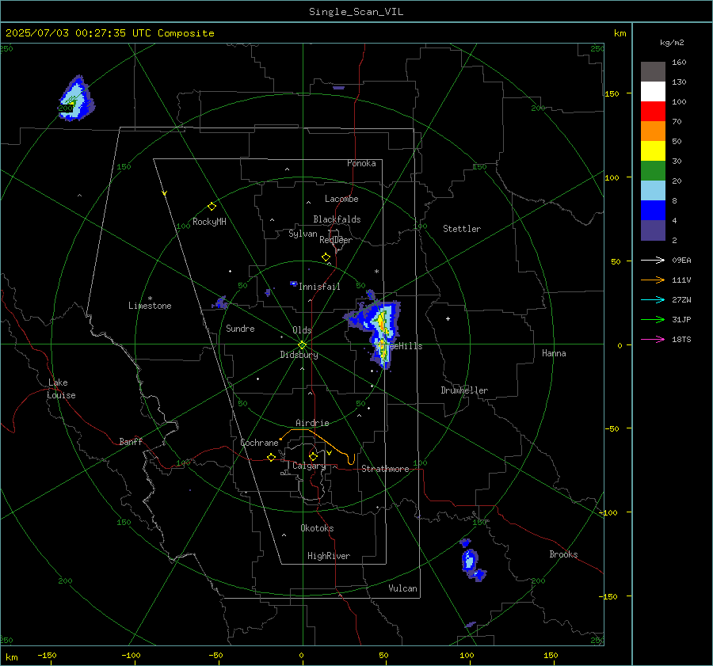713x666 pixels.
Task: Pick the white 100-130 color swatch
Action: pyautogui.click(x=653, y=91)
